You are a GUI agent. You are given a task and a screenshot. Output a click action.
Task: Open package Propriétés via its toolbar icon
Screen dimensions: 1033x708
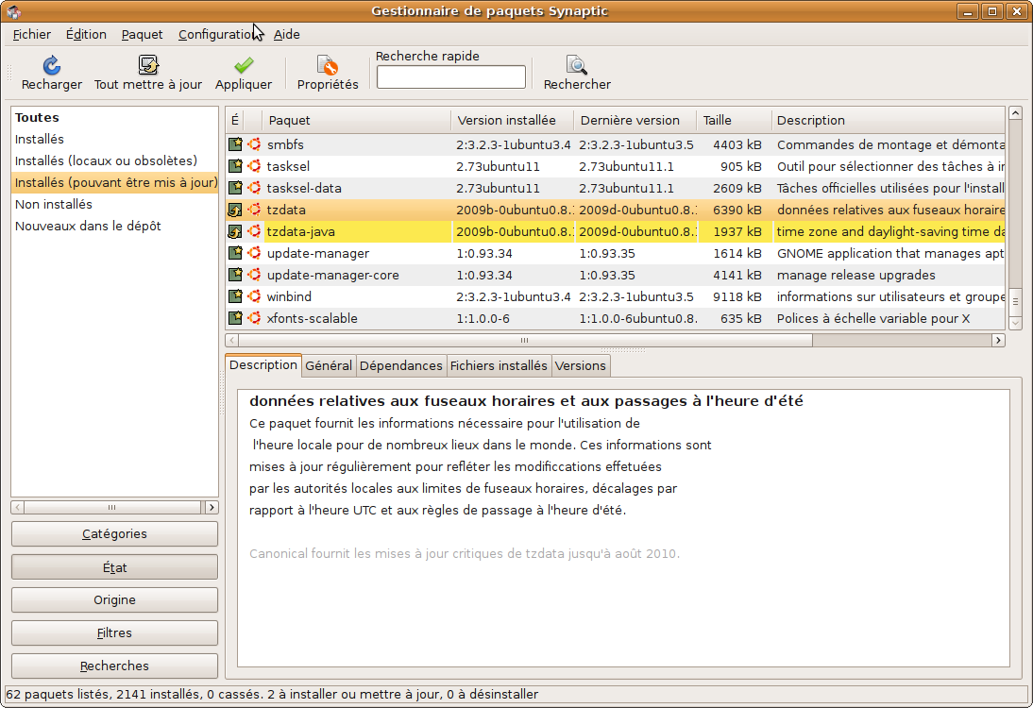pyautogui.click(x=327, y=65)
